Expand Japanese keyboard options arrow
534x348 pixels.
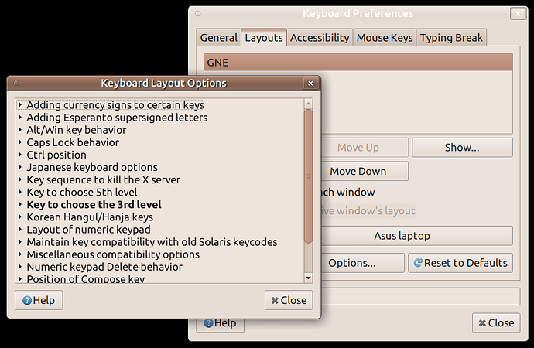pyautogui.click(x=20, y=167)
